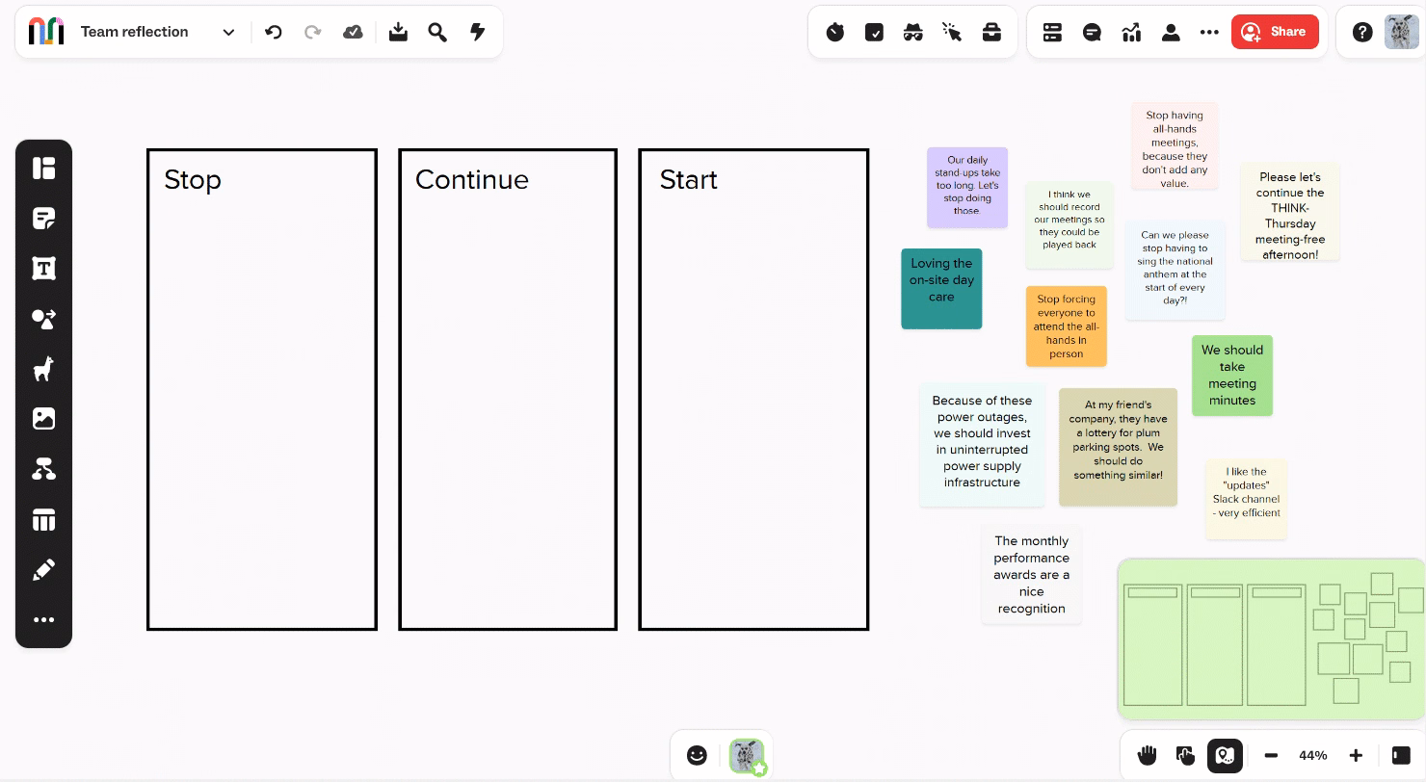Open the table tool in sidebar
The image size is (1426, 782).
click(43, 520)
